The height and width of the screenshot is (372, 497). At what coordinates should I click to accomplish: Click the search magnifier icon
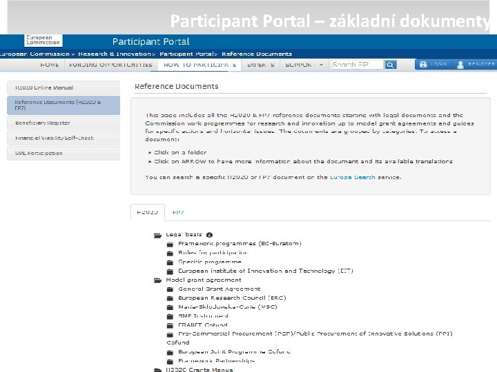390,65
